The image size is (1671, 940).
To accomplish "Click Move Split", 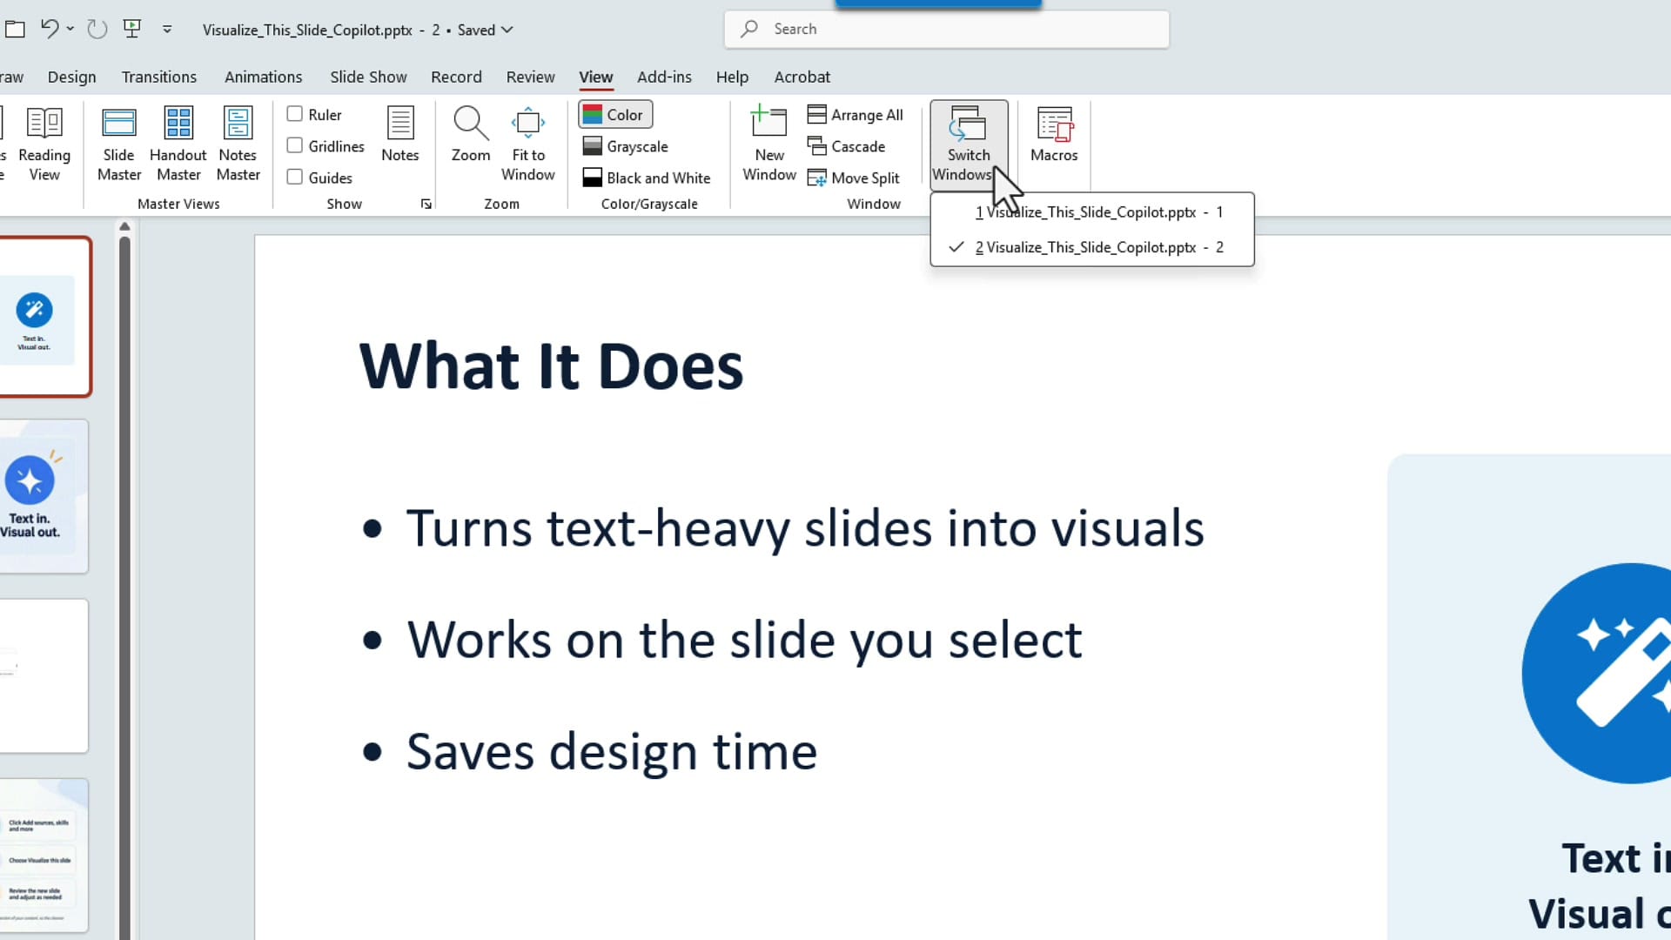I will point(854,178).
